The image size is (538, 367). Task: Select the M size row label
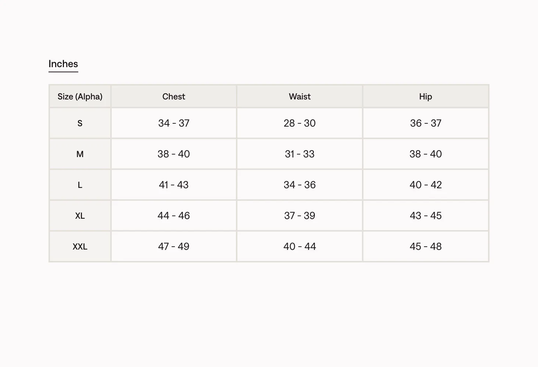[80, 154]
